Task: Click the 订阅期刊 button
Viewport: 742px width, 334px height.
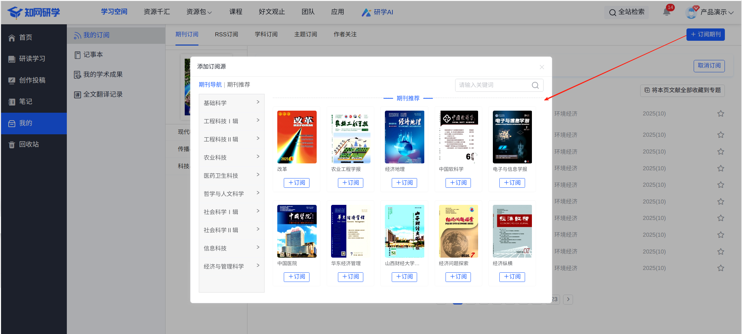Action: coord(705,35)
